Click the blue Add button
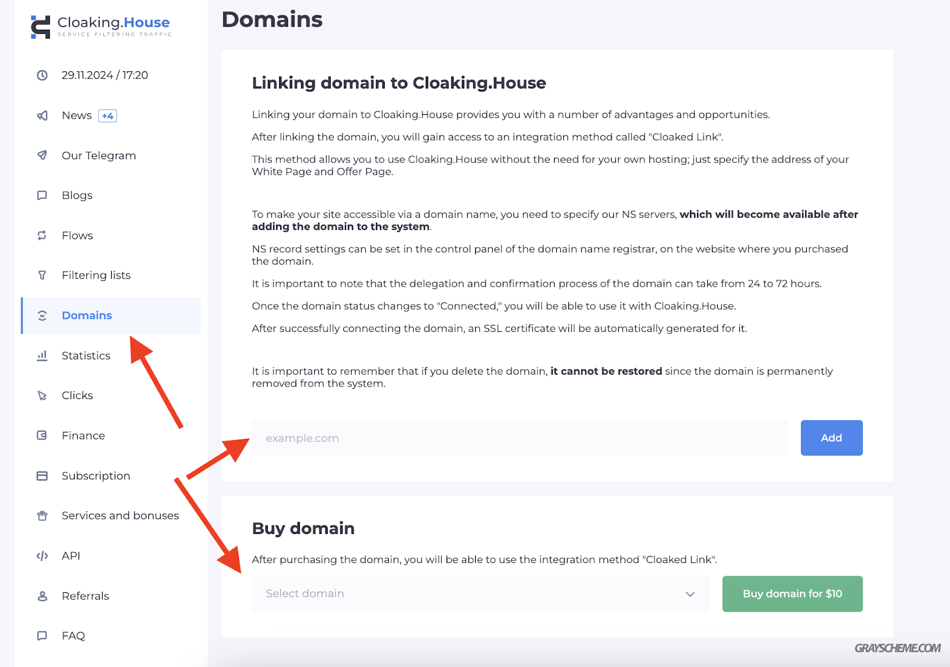 831,438
